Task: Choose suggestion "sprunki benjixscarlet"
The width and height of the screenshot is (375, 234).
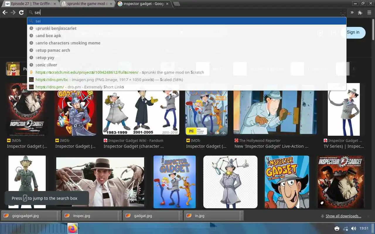Action: tap(187, 28)
